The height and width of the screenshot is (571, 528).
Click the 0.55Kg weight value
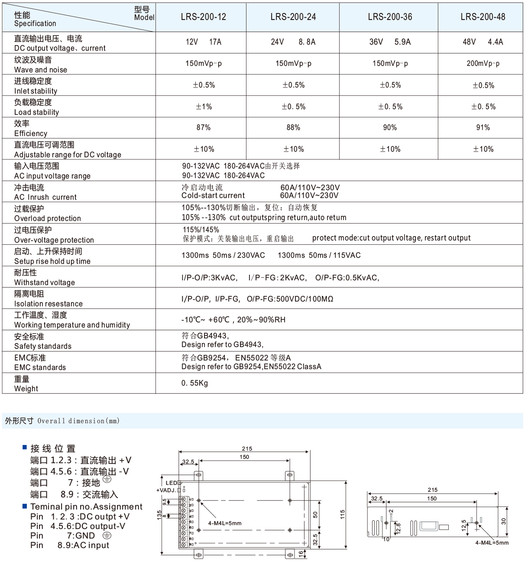pyautogui.click(x=194, y=383)
